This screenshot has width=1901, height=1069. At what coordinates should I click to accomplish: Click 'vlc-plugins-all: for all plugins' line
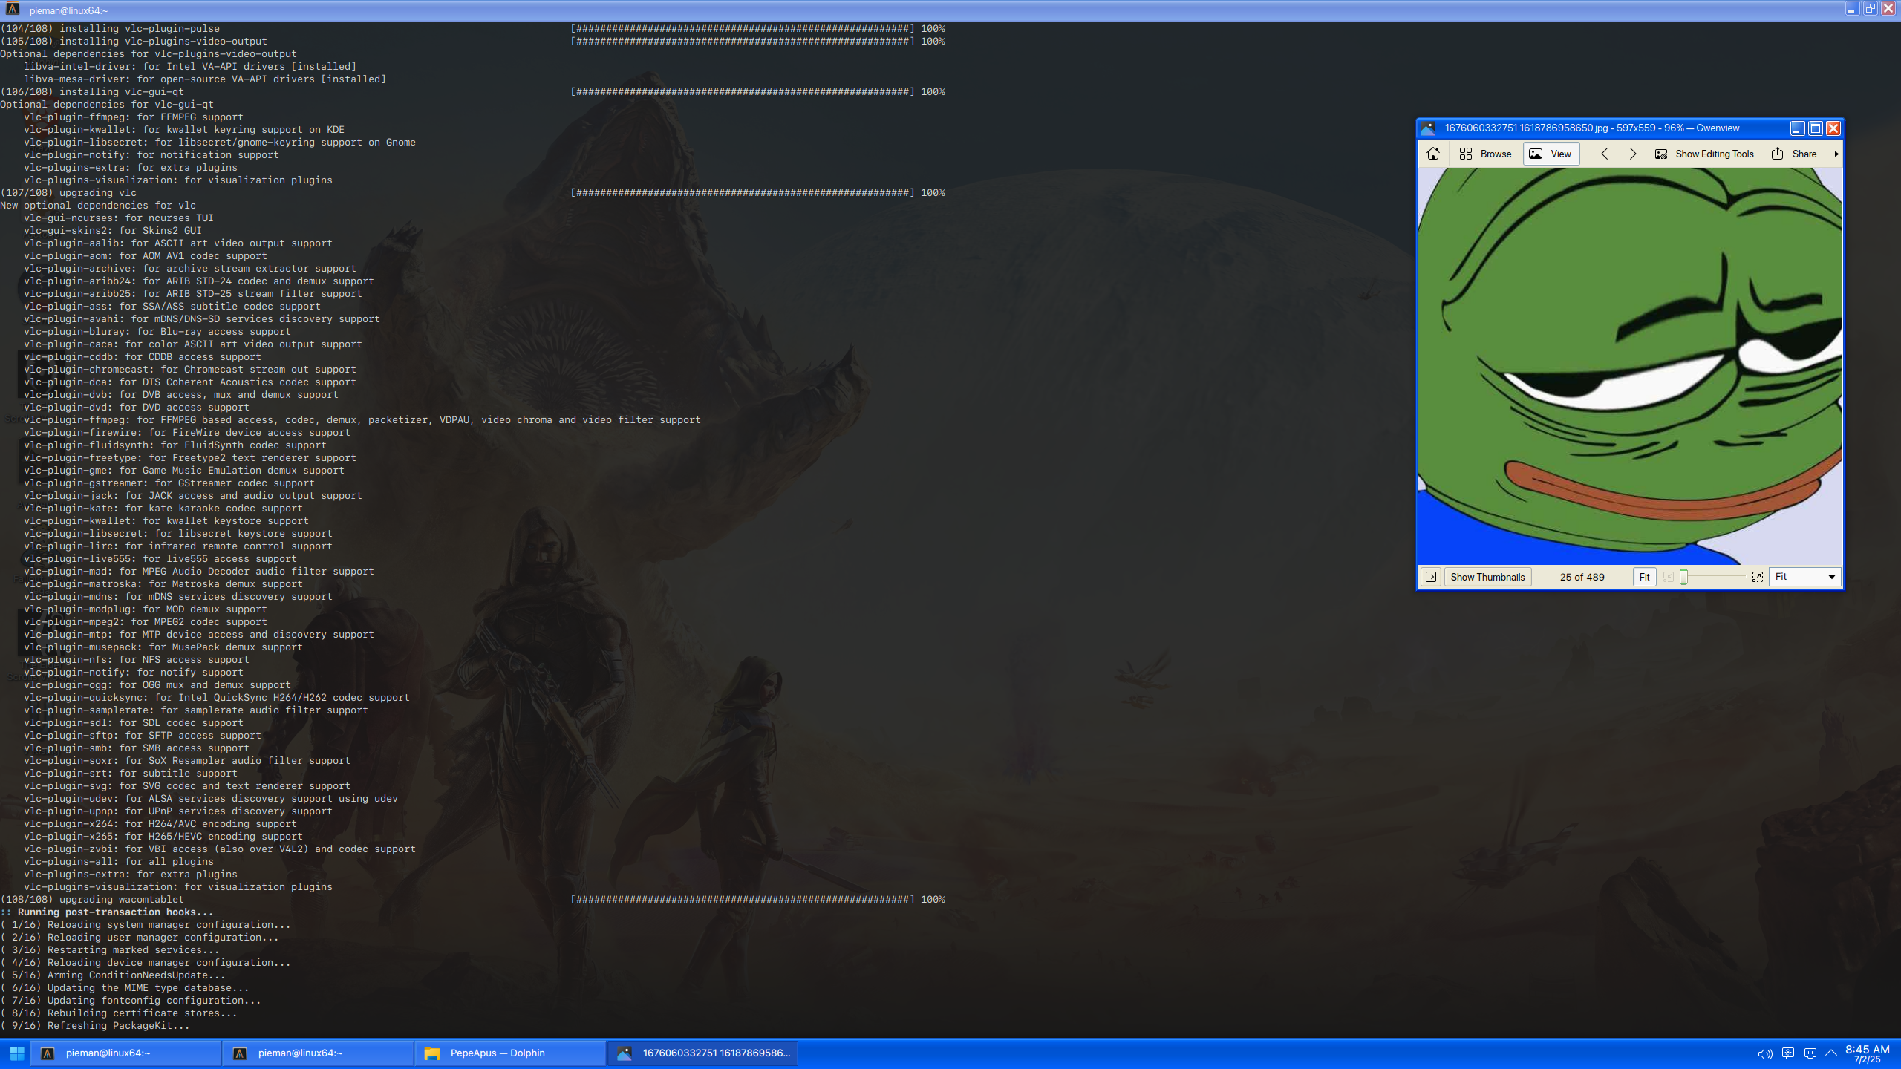click(x=119, y=862)
